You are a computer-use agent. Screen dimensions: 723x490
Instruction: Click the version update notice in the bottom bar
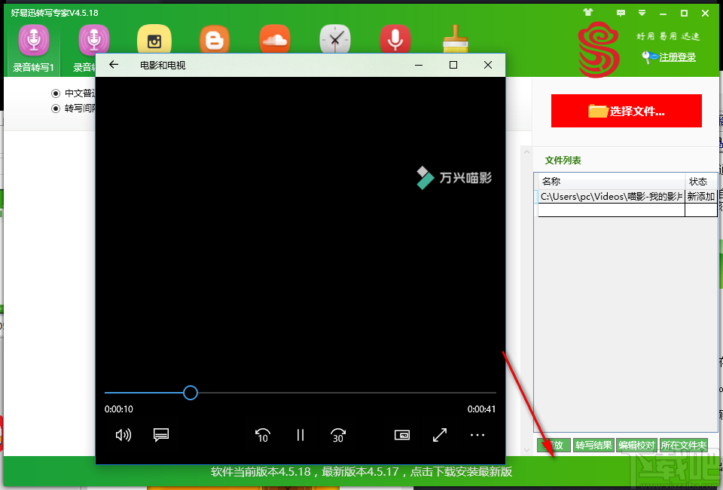coord(361,472)
